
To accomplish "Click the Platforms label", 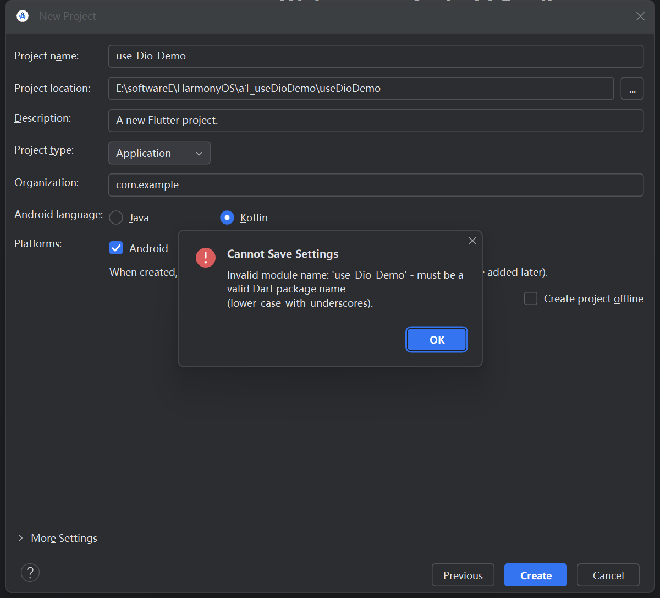I will 38,243.
